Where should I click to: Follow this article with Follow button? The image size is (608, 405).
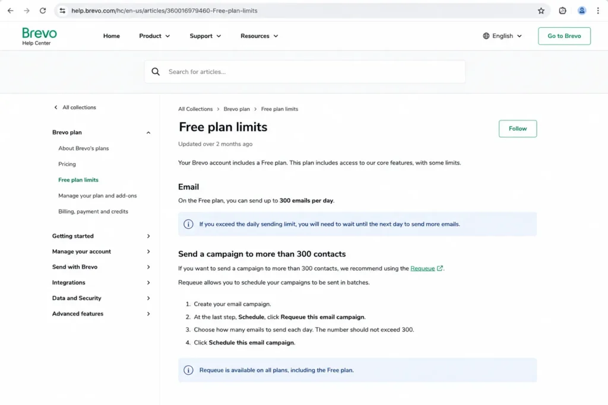[518, 129]
